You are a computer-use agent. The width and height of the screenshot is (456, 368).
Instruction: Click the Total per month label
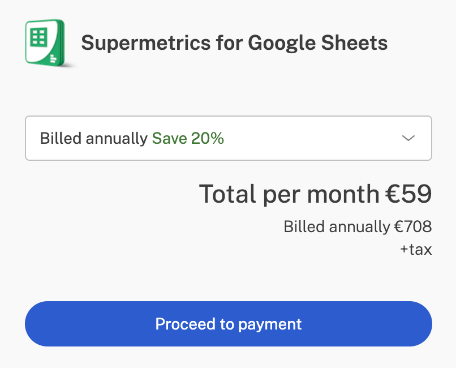289,194
